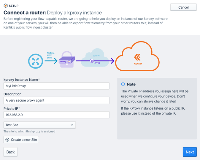Click the purple kproxy box icon
The width and height of the screenshot is (200, 160).
click(x=67, y=61)
